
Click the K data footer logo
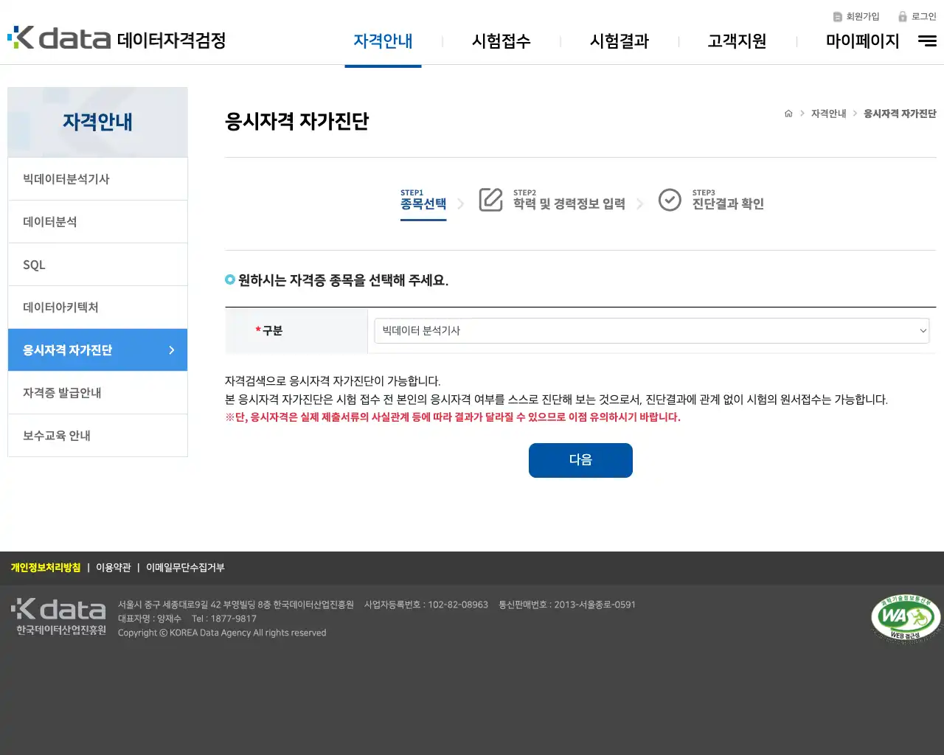click(58, 610)
